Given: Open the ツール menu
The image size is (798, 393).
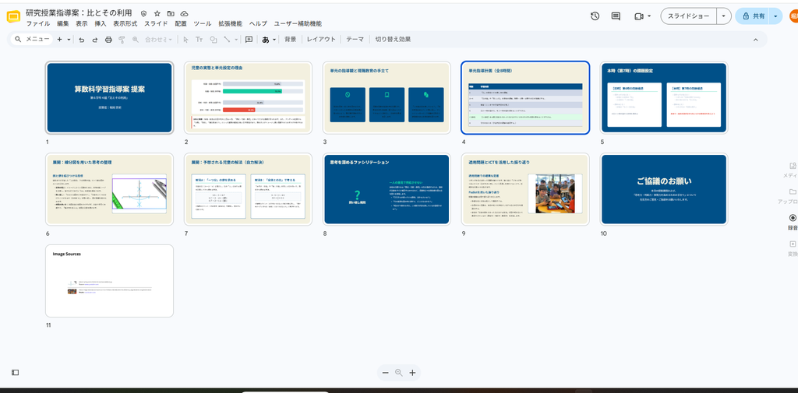Looking at the screenshot, I should coord(203,23).
